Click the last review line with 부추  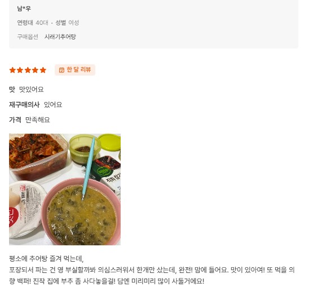107,281
